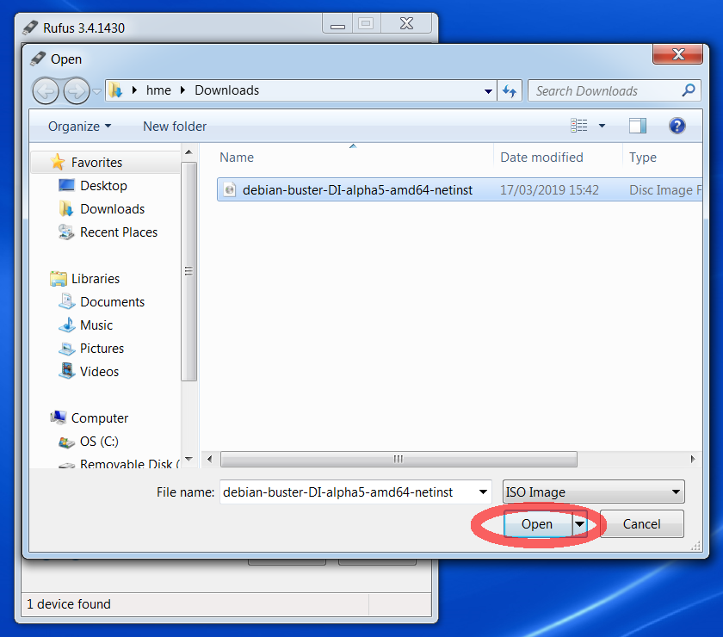Click the address bar folder icon

(x=115, y=90)
